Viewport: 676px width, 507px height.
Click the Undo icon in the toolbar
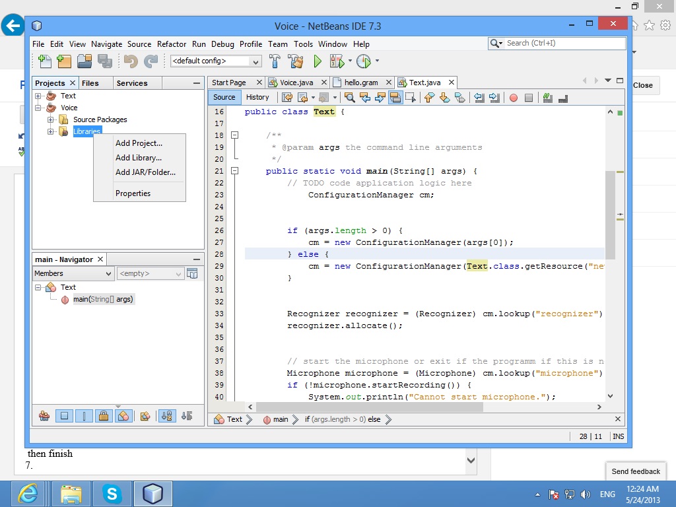pos(130,61)
